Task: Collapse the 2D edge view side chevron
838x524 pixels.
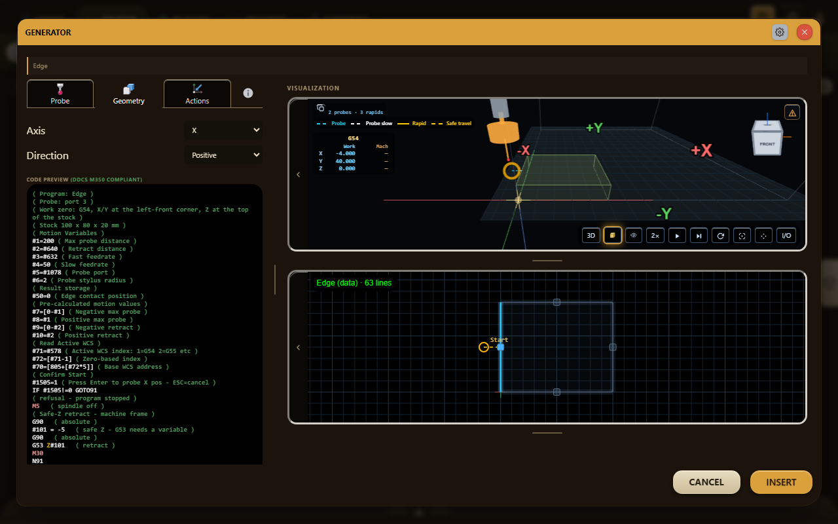Action: 299,347
